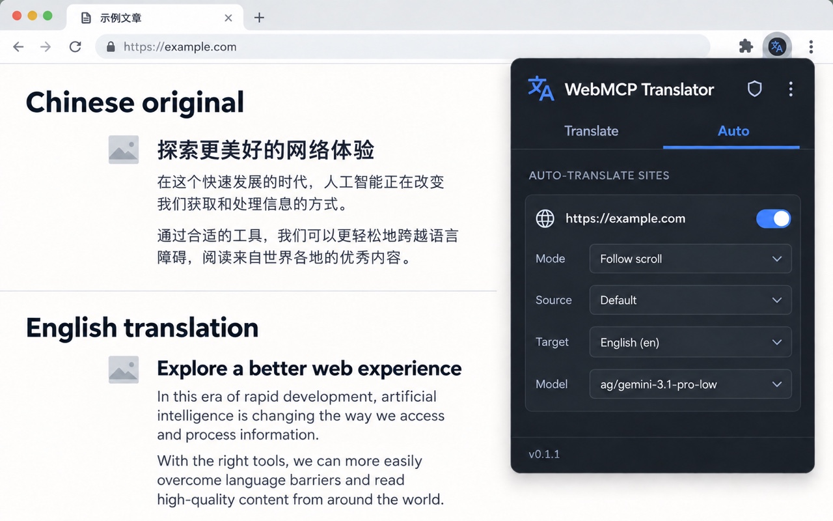Image resolution: width=833 pixels, height=521 pixels.
Task: Click the AUTO-TRANSLATE SITES section label
Action: [x=599, y=175]
